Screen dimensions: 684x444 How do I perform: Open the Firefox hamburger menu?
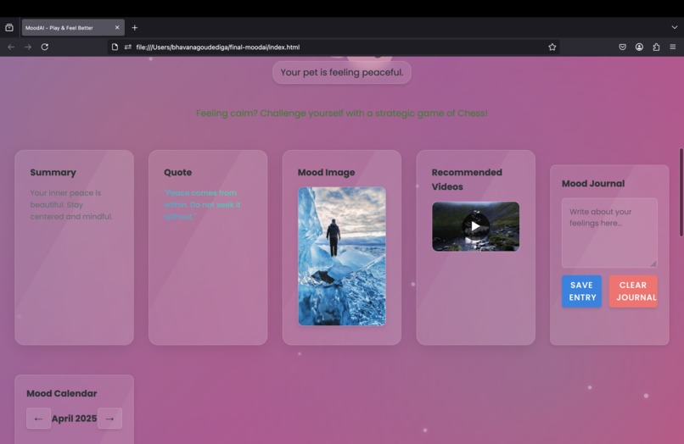673,47
